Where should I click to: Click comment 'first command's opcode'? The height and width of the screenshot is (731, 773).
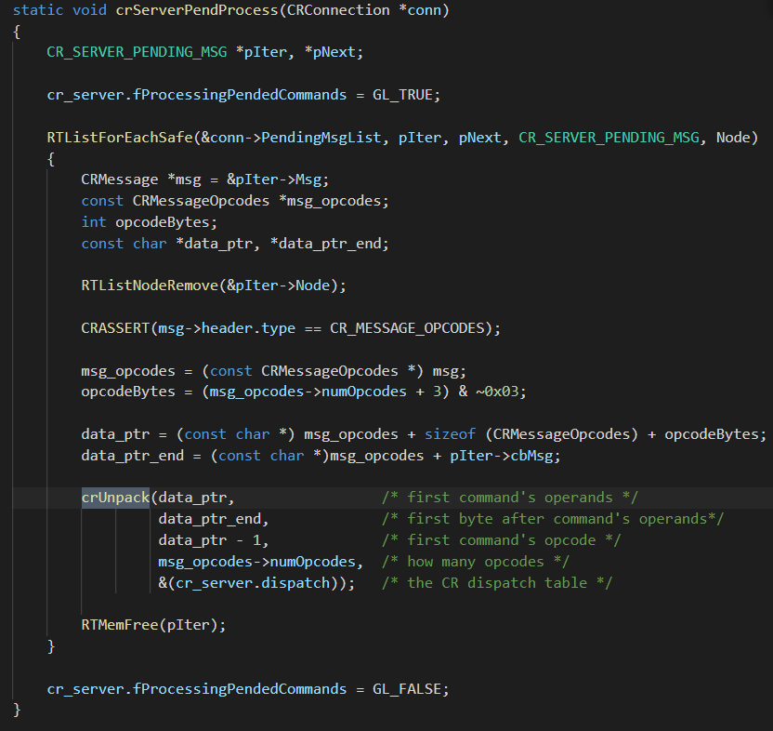[502, 540]
